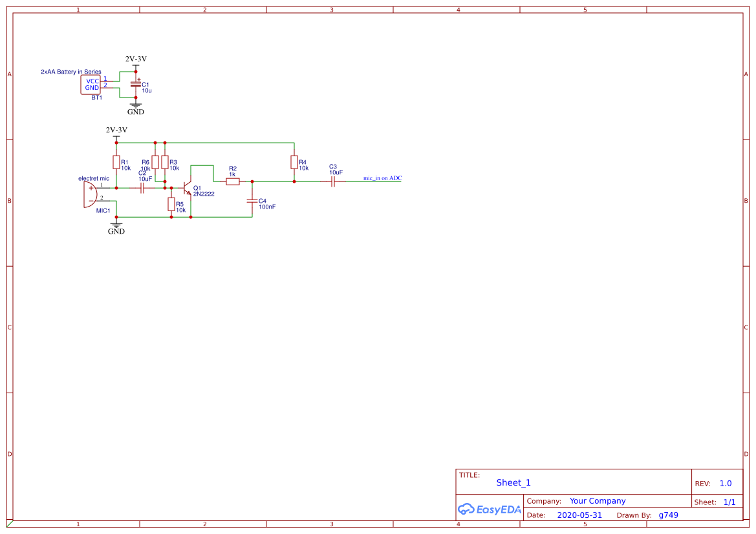The width and height of the screenshot is (756, 534).
Task: Click the R4 10k resistor symbol
Action: point(294,162)
